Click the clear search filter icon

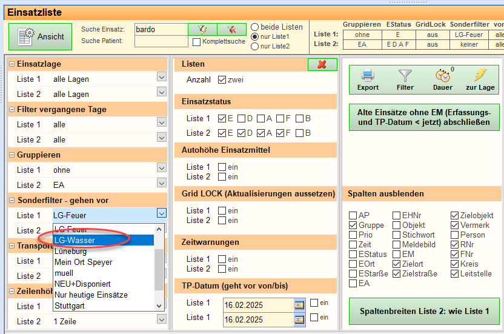231,29
